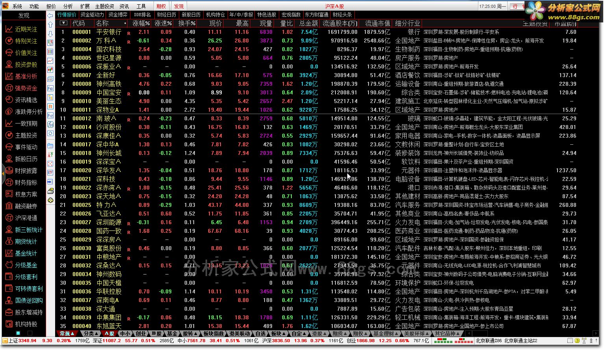Open 可转债套利 in the sidebar
Viewport: 604px width, 350px height.
pyautogui.click(x=24, y=289)
